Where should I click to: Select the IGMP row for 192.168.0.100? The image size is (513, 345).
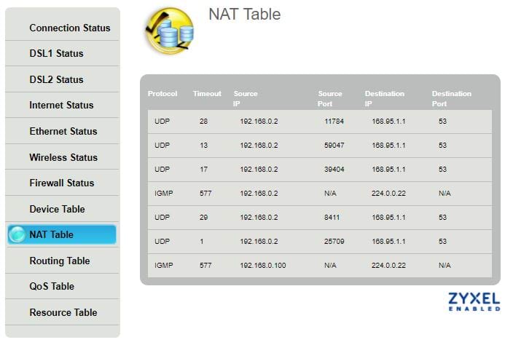coord(320,266)
